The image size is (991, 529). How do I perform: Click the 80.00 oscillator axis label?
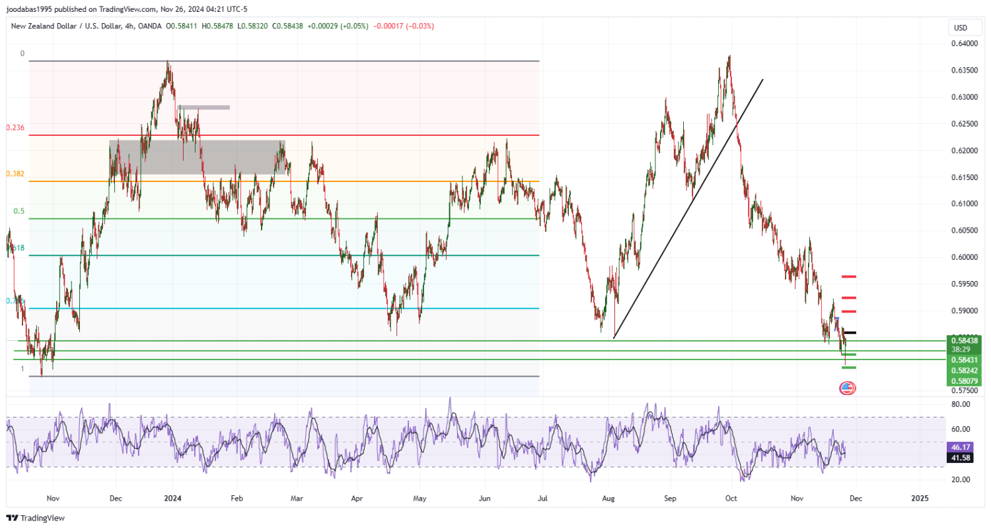(961, 404)
